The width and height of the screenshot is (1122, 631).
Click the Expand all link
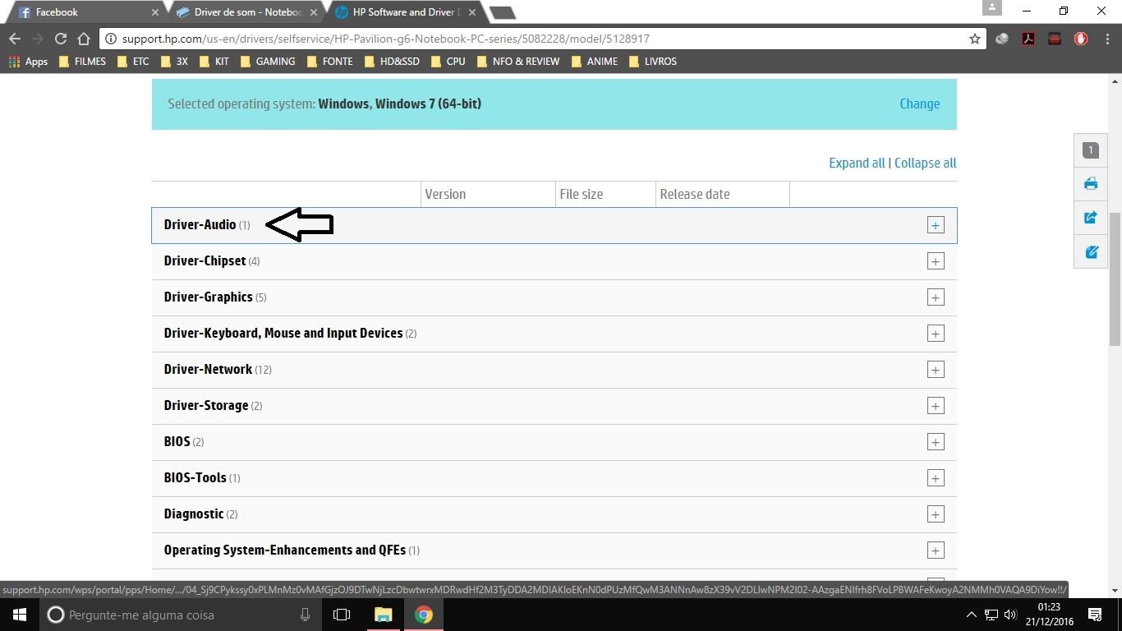pos(857,163)
